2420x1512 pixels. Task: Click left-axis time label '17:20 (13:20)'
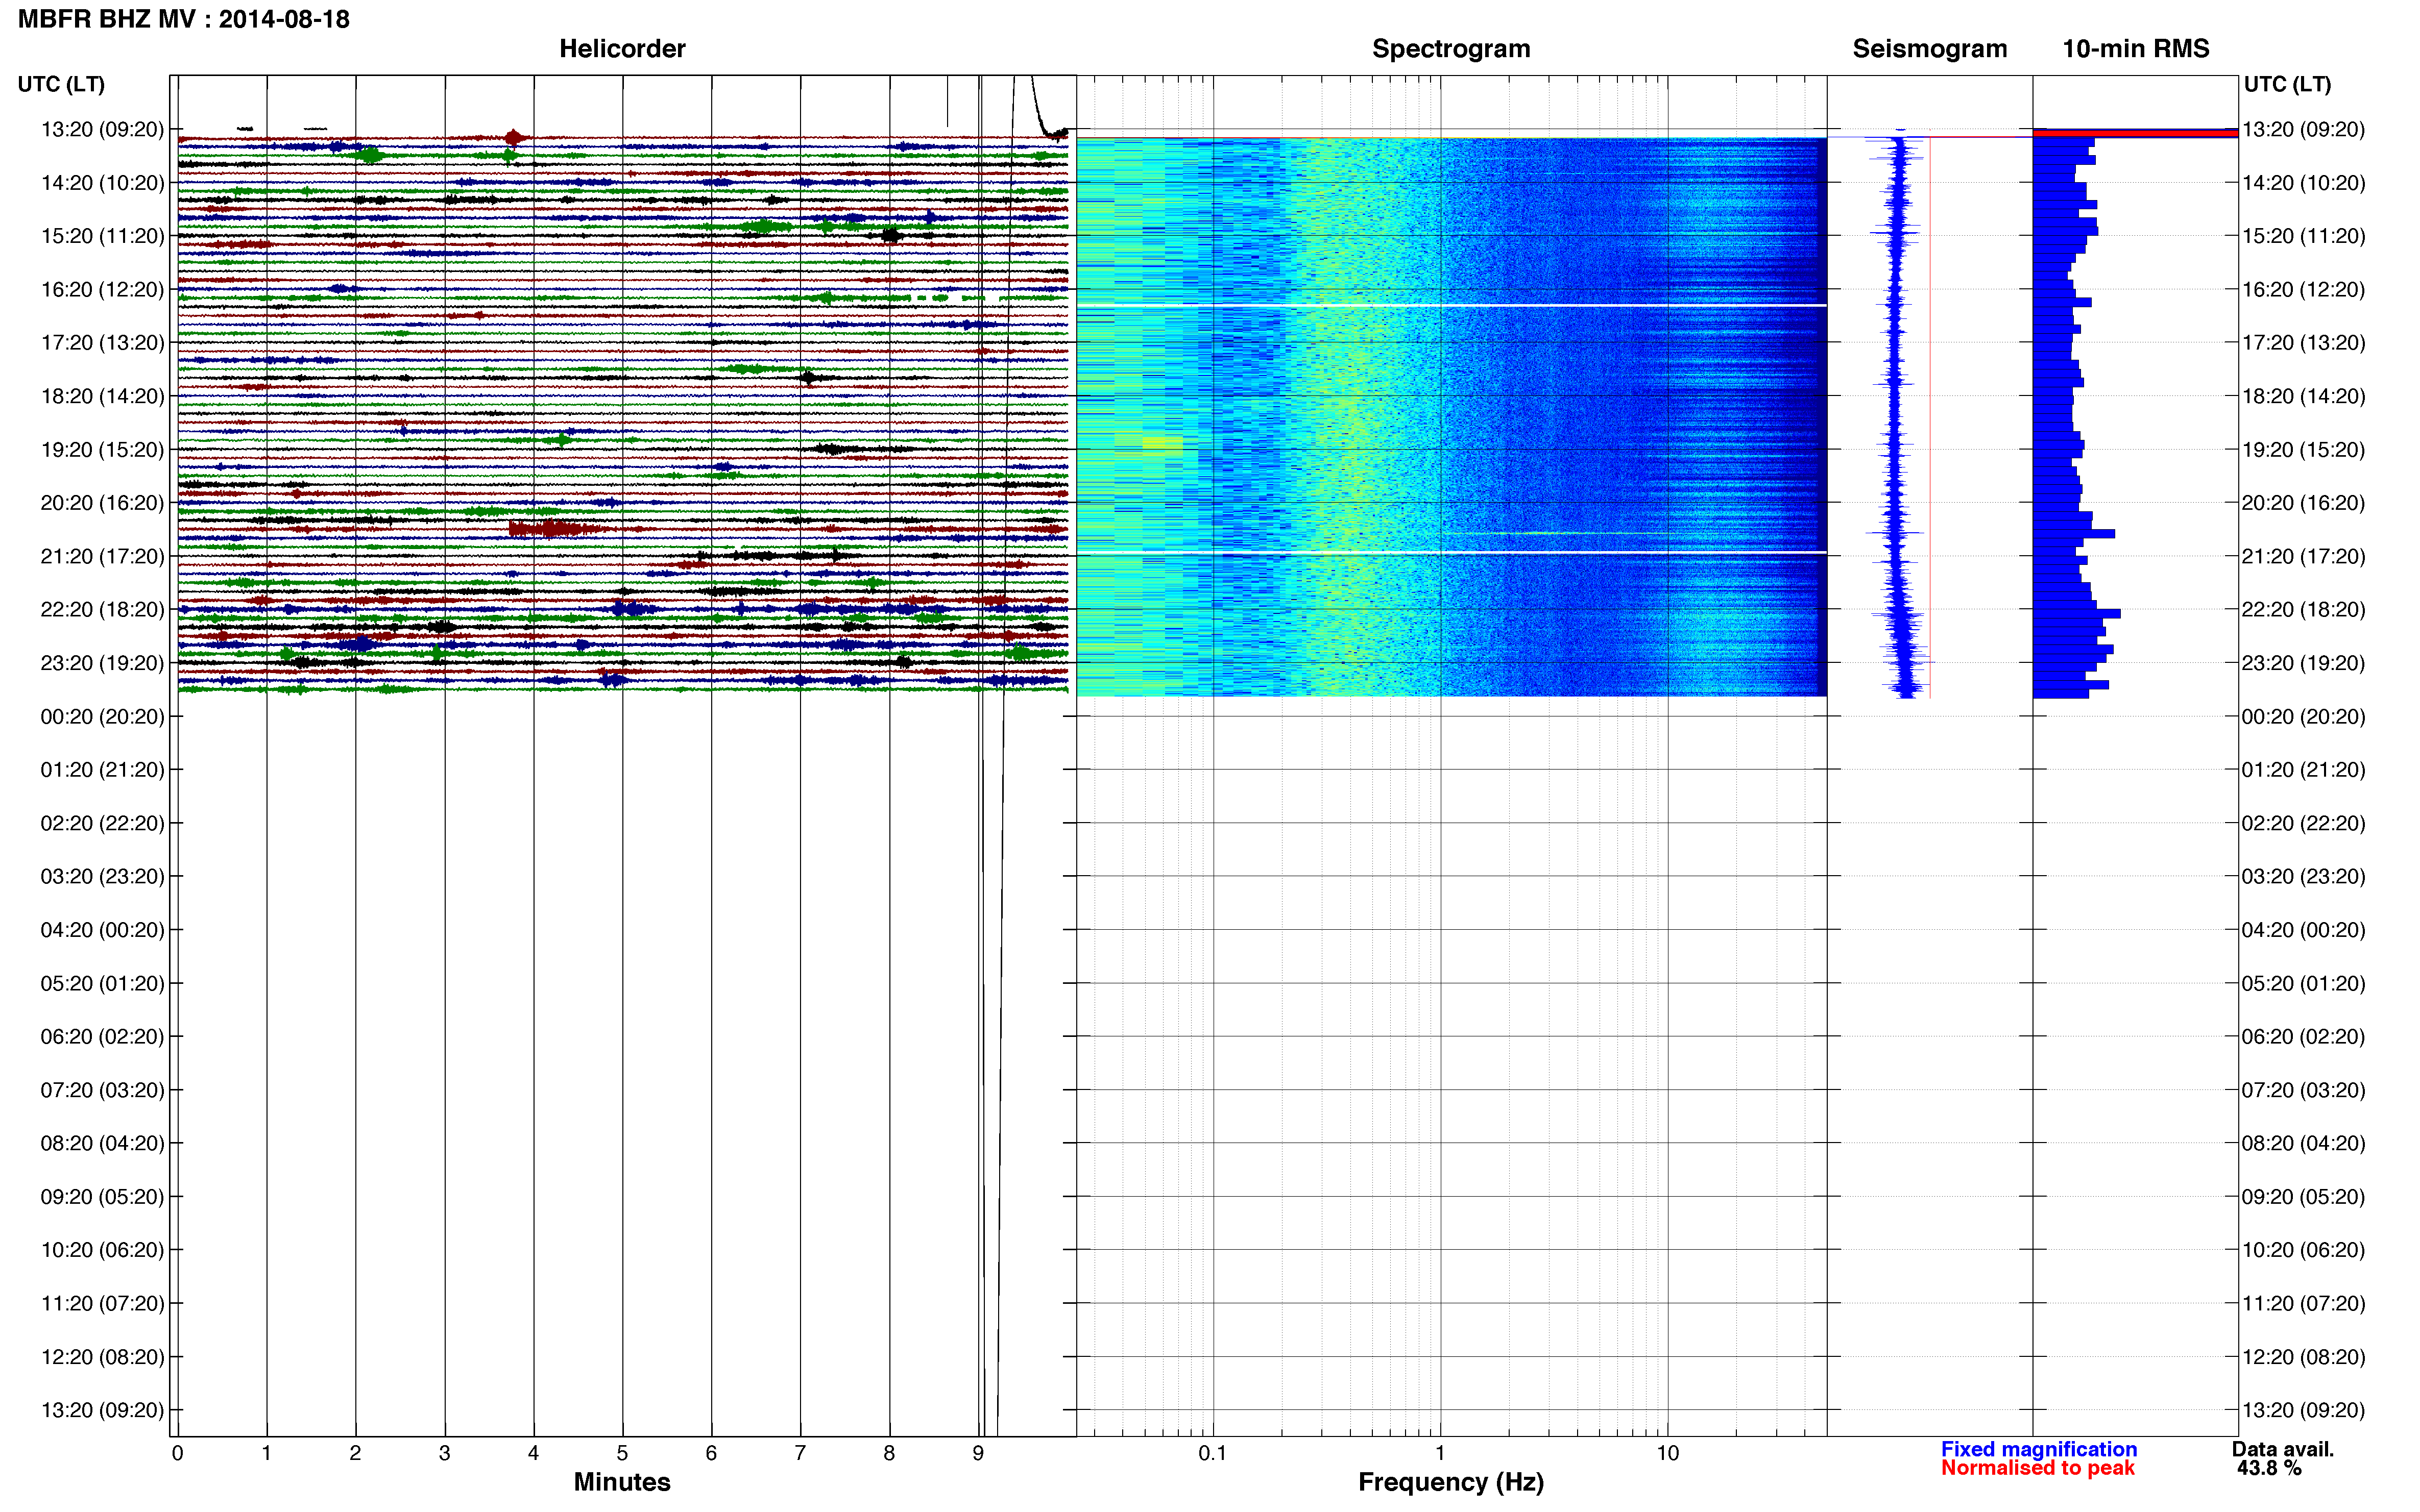coord(102,342)
